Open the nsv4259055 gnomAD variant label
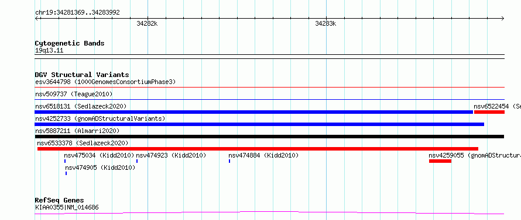The width and height of the screenshot is (521, 220). [475, 155]
